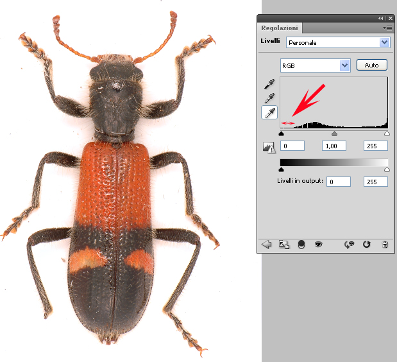
Task: Toggle clip to layer button
Action: tap(301, 245)
